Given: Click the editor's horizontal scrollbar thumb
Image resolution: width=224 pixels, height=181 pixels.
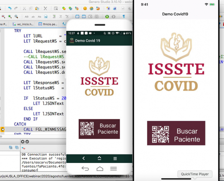Looking at the screenshot, I should (x=1, y=136).
